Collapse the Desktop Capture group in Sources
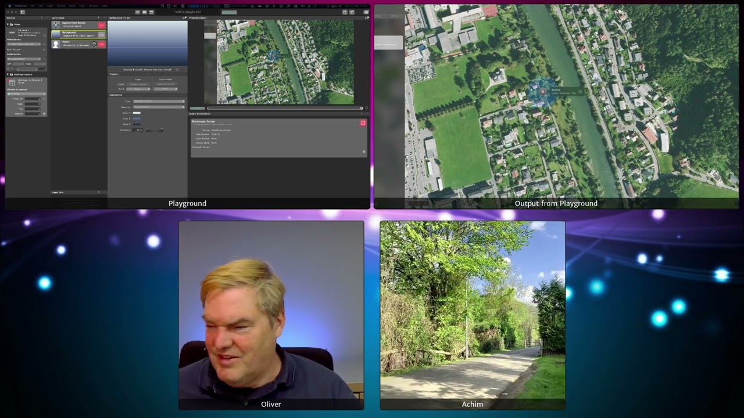 8,74
